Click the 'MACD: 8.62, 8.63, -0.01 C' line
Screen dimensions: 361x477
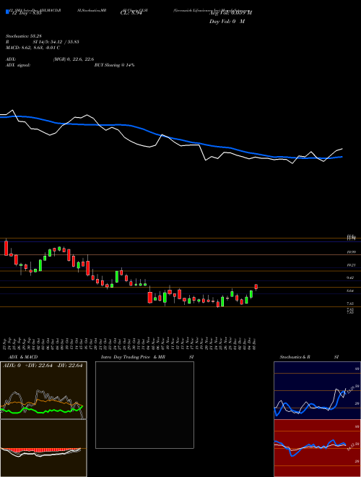coord(32,48)
